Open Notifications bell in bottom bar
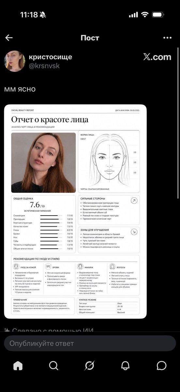 tap(125, 366)
